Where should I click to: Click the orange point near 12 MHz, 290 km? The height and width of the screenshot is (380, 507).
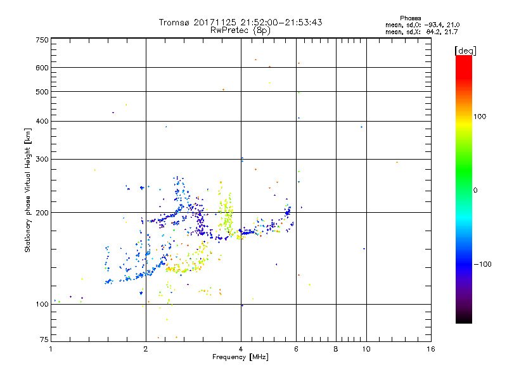pyautogui.click(x=397, y=162)
